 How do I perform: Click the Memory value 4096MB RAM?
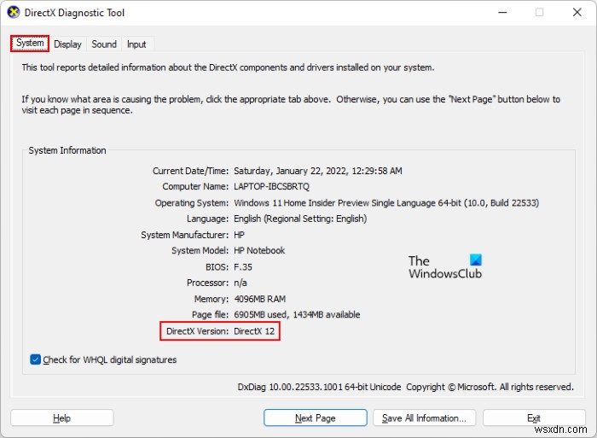259,299
